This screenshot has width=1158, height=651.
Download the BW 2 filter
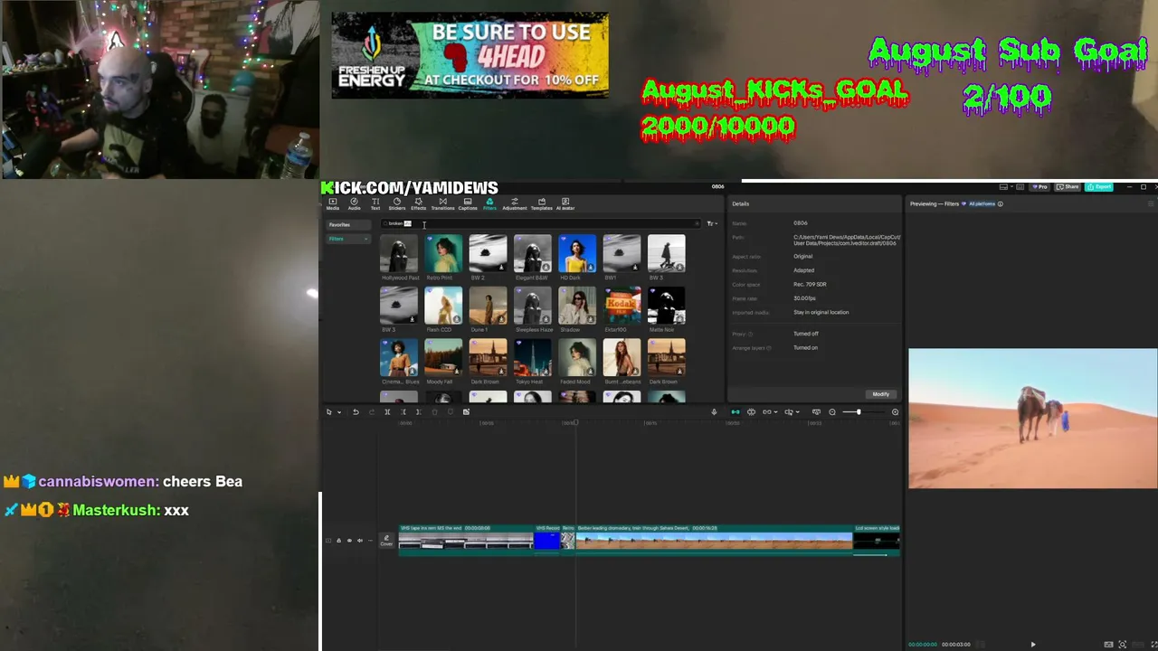pyautogui.click(x=501, y=267)
